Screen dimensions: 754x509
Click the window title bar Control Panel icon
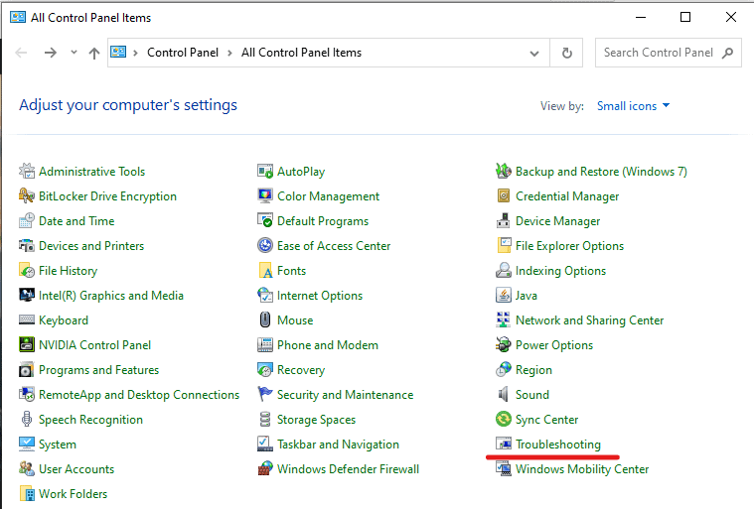(18, 17)
